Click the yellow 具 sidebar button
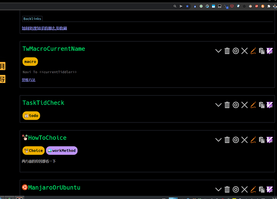The width and height of the screenshot is (277, 199). click(2, 66)
